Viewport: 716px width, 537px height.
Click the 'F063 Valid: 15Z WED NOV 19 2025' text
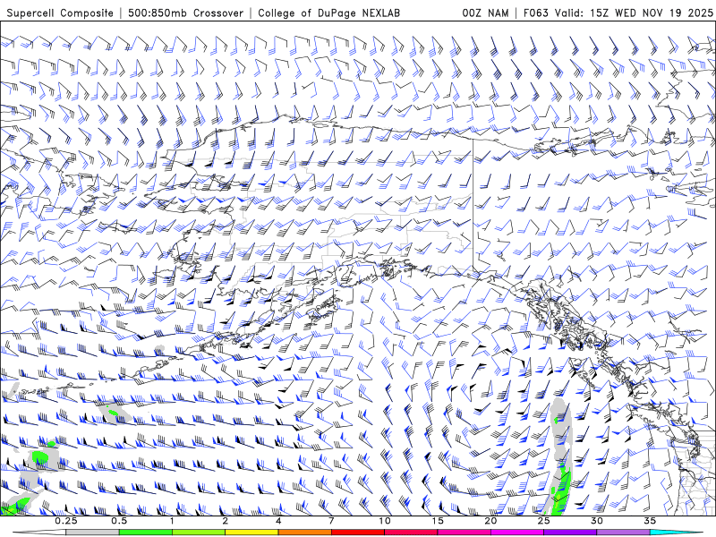(618, 13)
